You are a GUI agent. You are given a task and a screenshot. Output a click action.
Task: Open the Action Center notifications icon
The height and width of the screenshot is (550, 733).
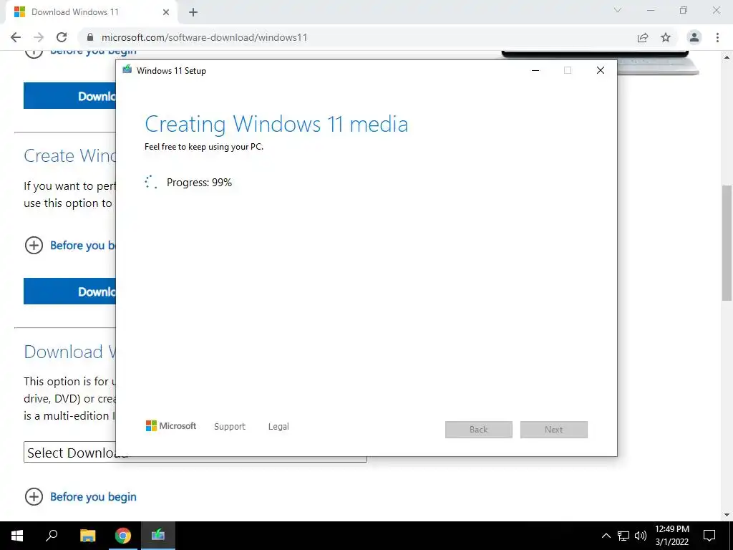pyautogui.click(x=709, y=536)
